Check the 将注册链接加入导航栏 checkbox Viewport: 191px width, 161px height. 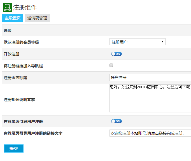[111, 65]
